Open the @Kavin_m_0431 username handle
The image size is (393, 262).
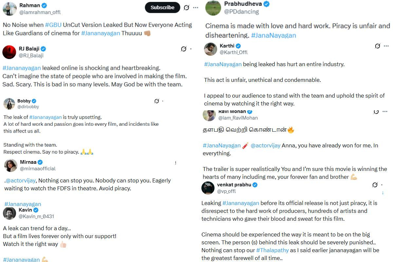pos(36,216)
